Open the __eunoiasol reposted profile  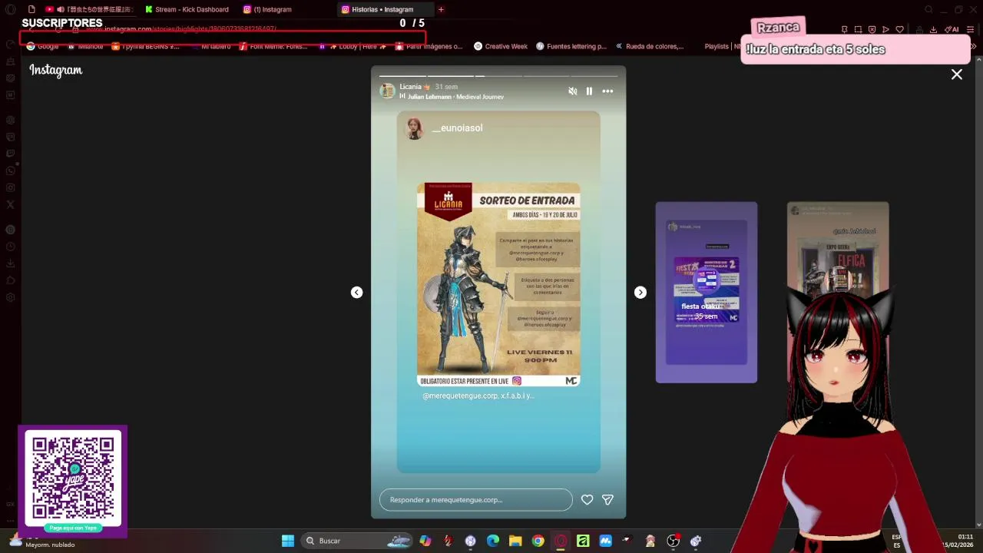tap(457, 128)
